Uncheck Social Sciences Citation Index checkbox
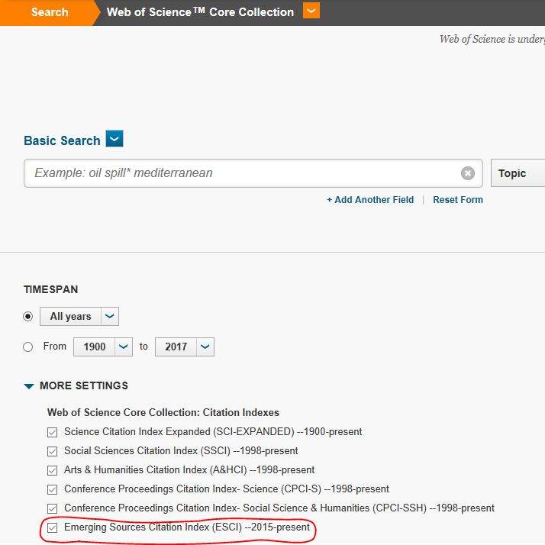This screenshot has height=545, width=545. tap(52, 451)
